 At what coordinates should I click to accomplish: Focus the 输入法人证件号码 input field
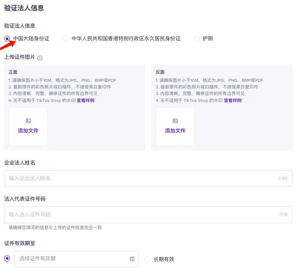tap(148, 215)
